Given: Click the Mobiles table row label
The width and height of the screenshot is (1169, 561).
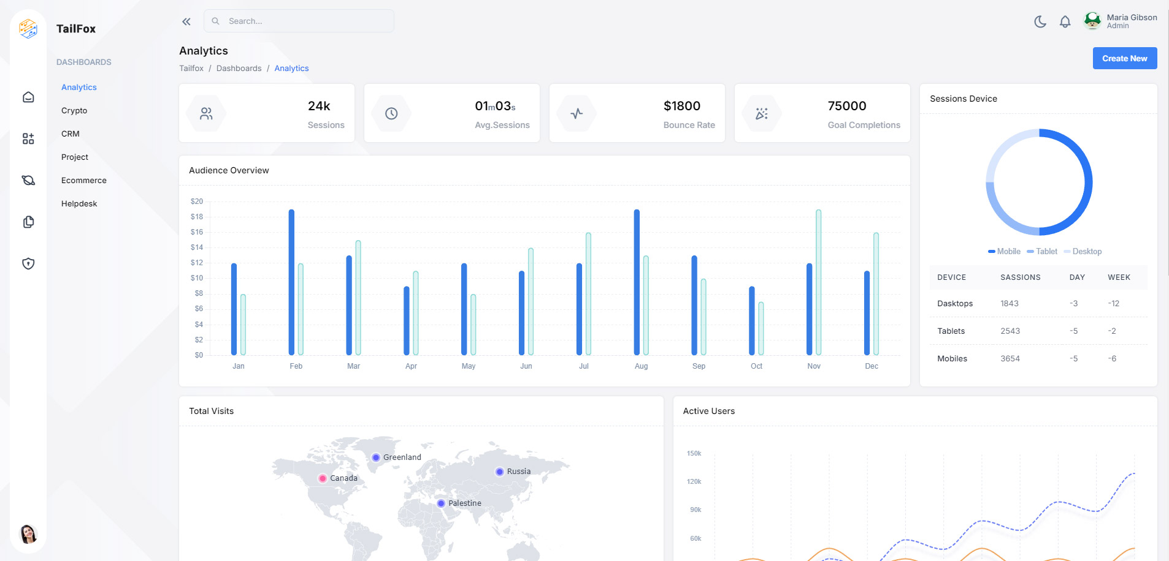Looking at the screenshot, I should click(x=952, y=359).
